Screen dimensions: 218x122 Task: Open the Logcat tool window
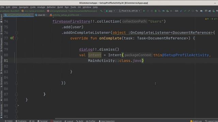[69, 121]
